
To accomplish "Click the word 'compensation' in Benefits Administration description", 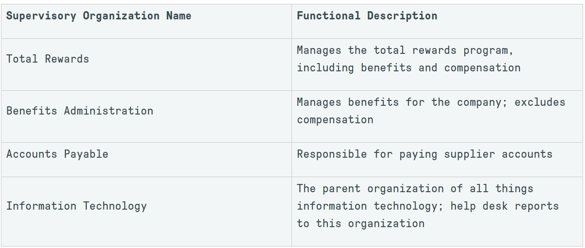I will pyautogui.click(x=335, y=120).
